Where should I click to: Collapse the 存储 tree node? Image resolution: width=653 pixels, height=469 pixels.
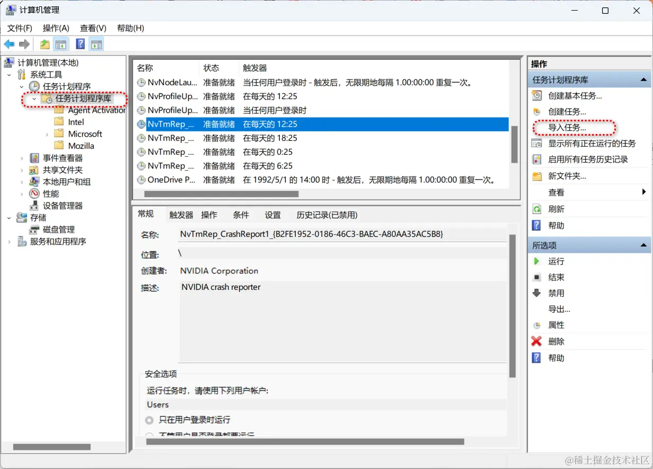pyautogui.click(x=10, y=218)
